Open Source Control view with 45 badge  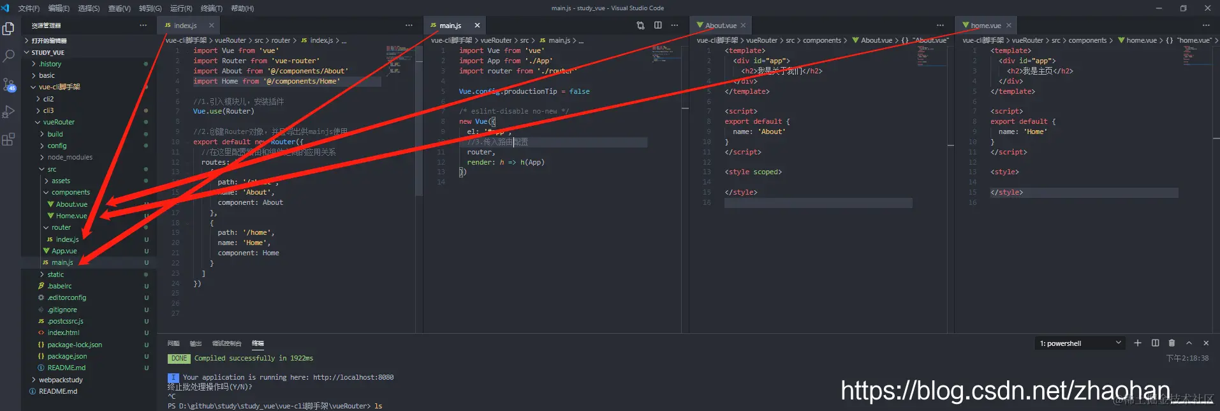tap(9, 84)
